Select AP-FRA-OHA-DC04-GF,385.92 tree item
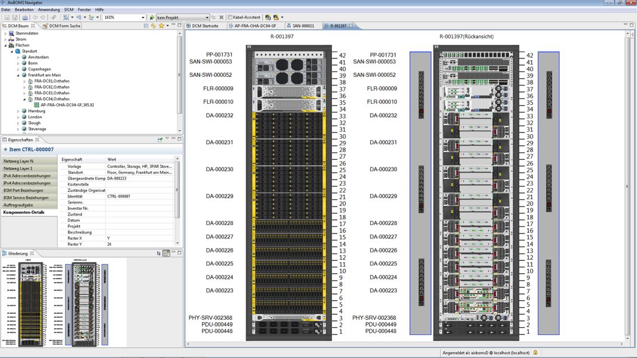This screenshot has height=358, width=637. [67, 105]
